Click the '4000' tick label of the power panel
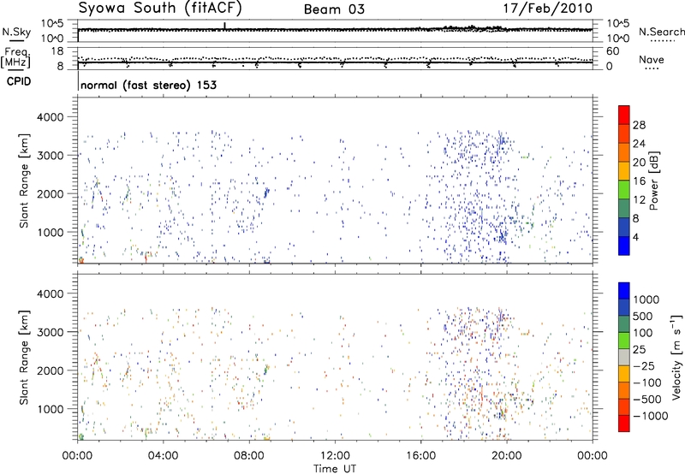This screenshot has height=474, width=685. 51,117
